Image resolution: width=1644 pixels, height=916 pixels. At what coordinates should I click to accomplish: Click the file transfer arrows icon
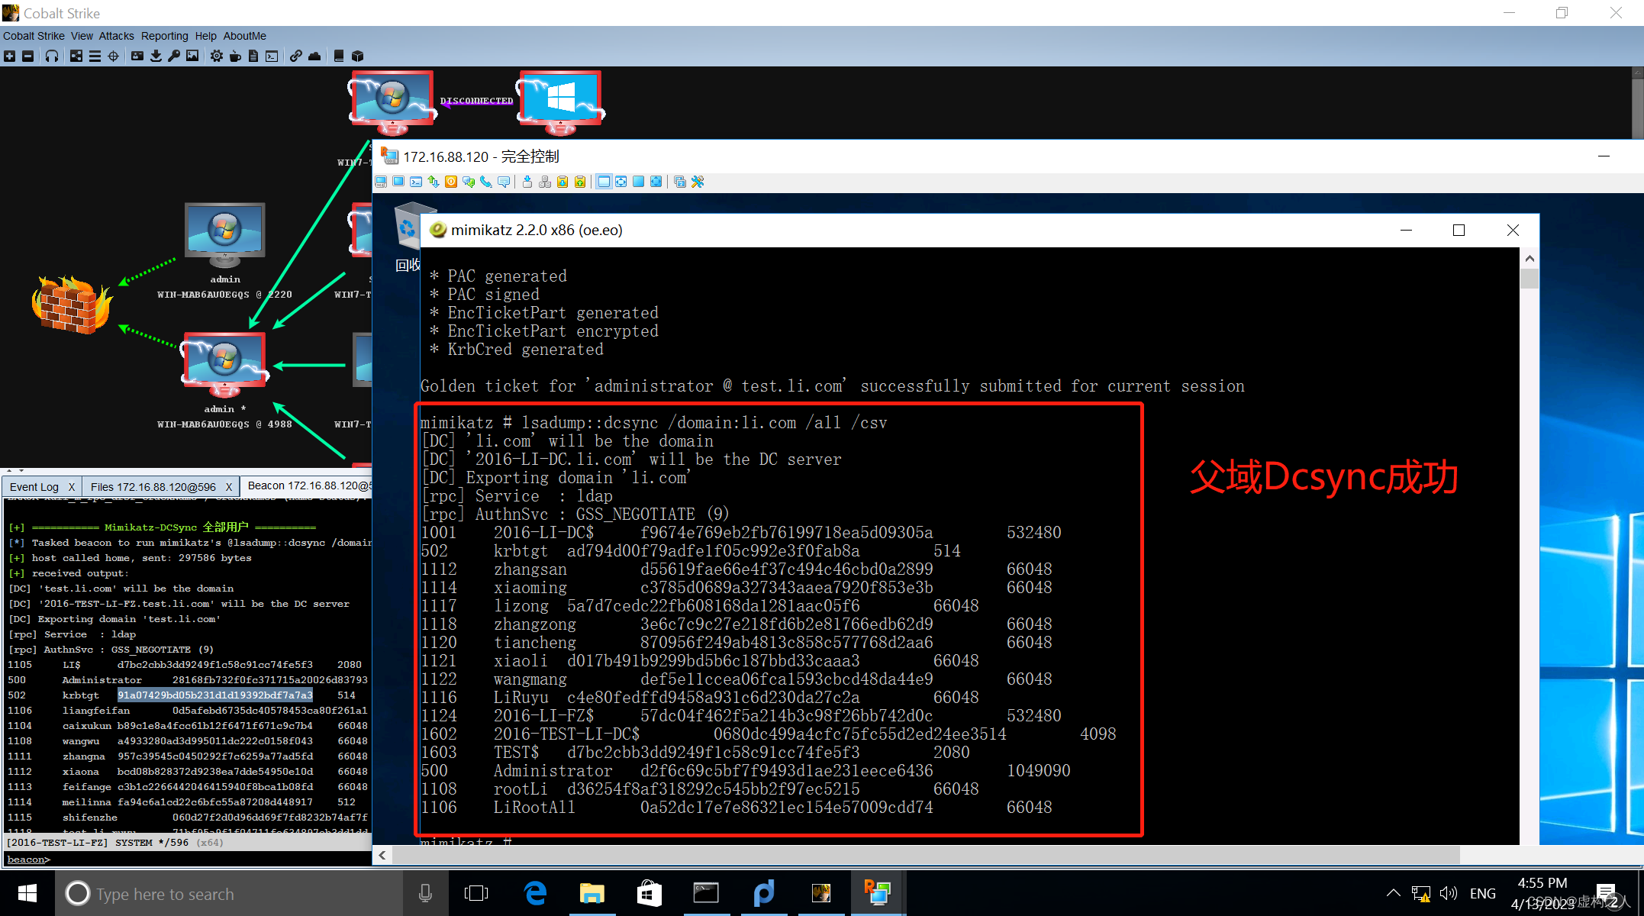pyautogui.click(x=434, y=182)
